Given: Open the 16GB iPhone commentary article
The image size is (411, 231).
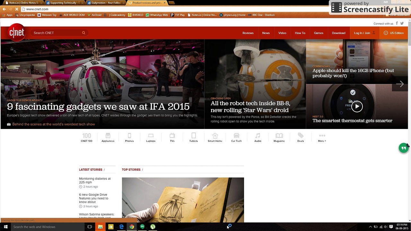Looking at the screenshot, I should point(353,73).
